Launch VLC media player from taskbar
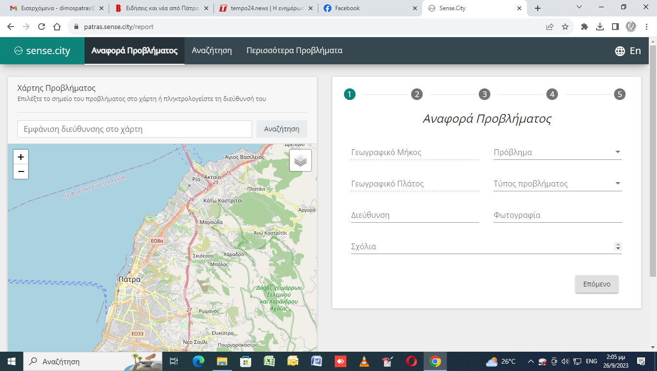Viewport: 657px width, 371px height. tap(364, 361)
